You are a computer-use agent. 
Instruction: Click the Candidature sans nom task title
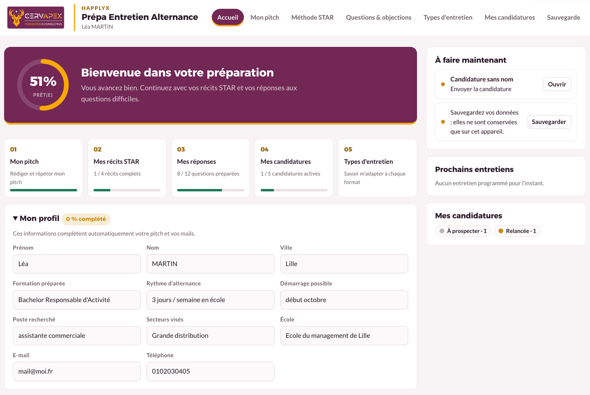(x=482, y=79)
